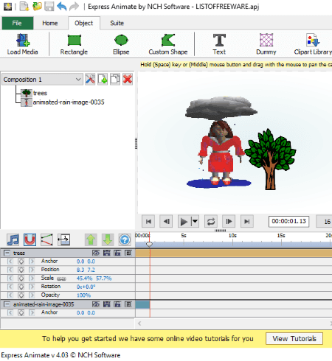Switch to the Home tab

50,23
